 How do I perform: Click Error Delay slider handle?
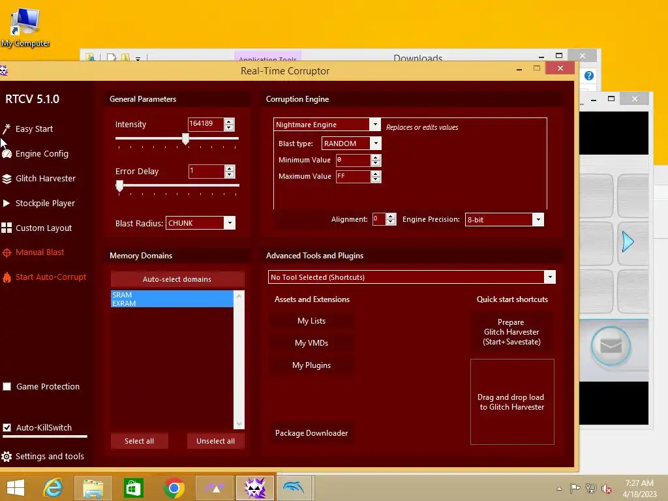(x=120, y=186)
